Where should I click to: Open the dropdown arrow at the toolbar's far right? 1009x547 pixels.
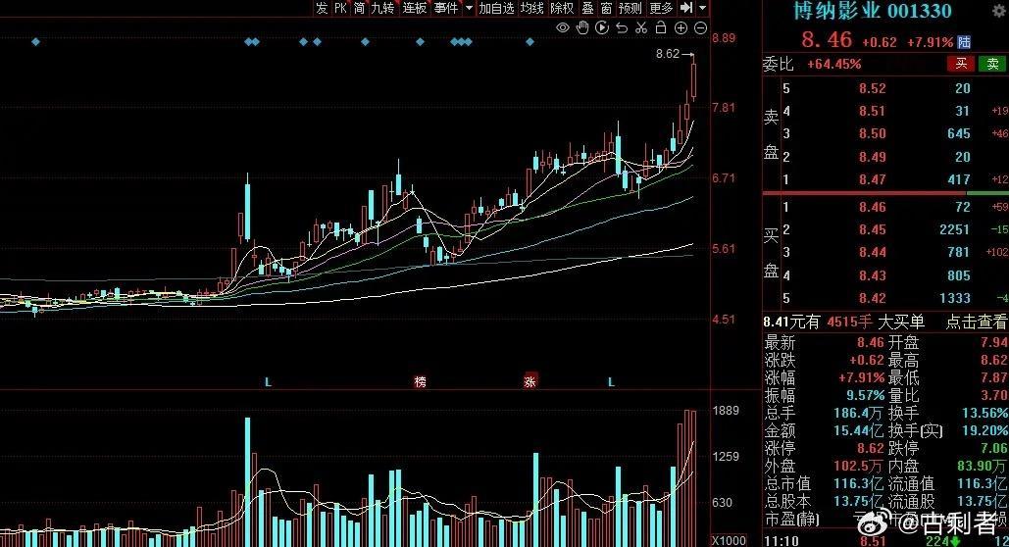pos(703,8)
